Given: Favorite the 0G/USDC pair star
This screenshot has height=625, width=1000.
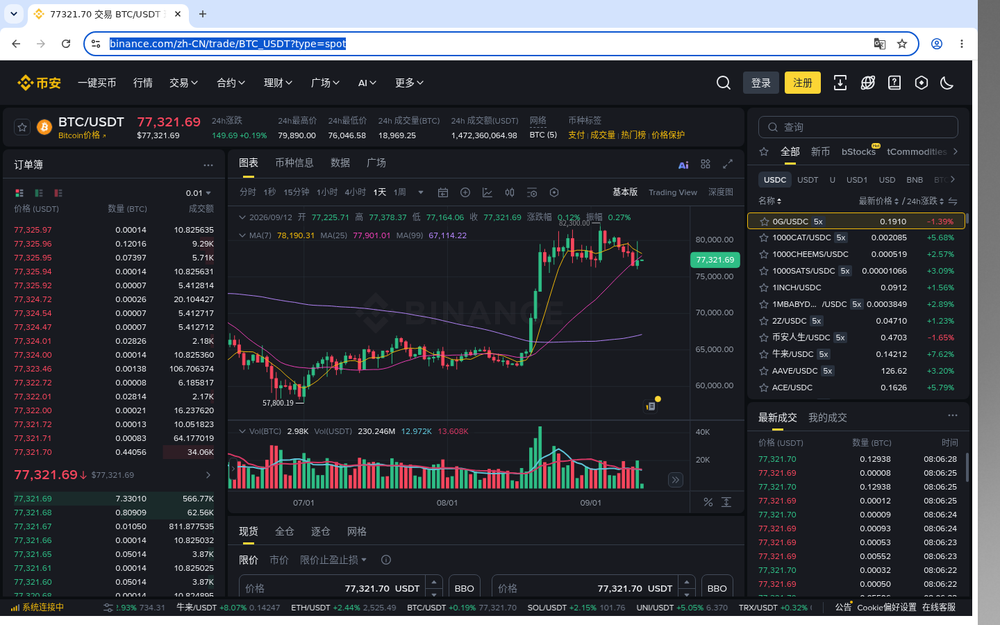Looking at the screenshot, I should click(x=764, y=222).
